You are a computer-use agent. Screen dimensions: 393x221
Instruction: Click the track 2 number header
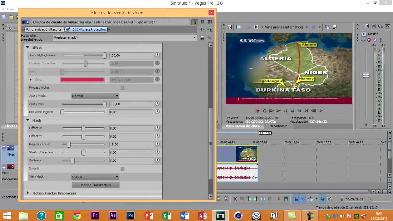pyautogui.click(x=11, y=167)
